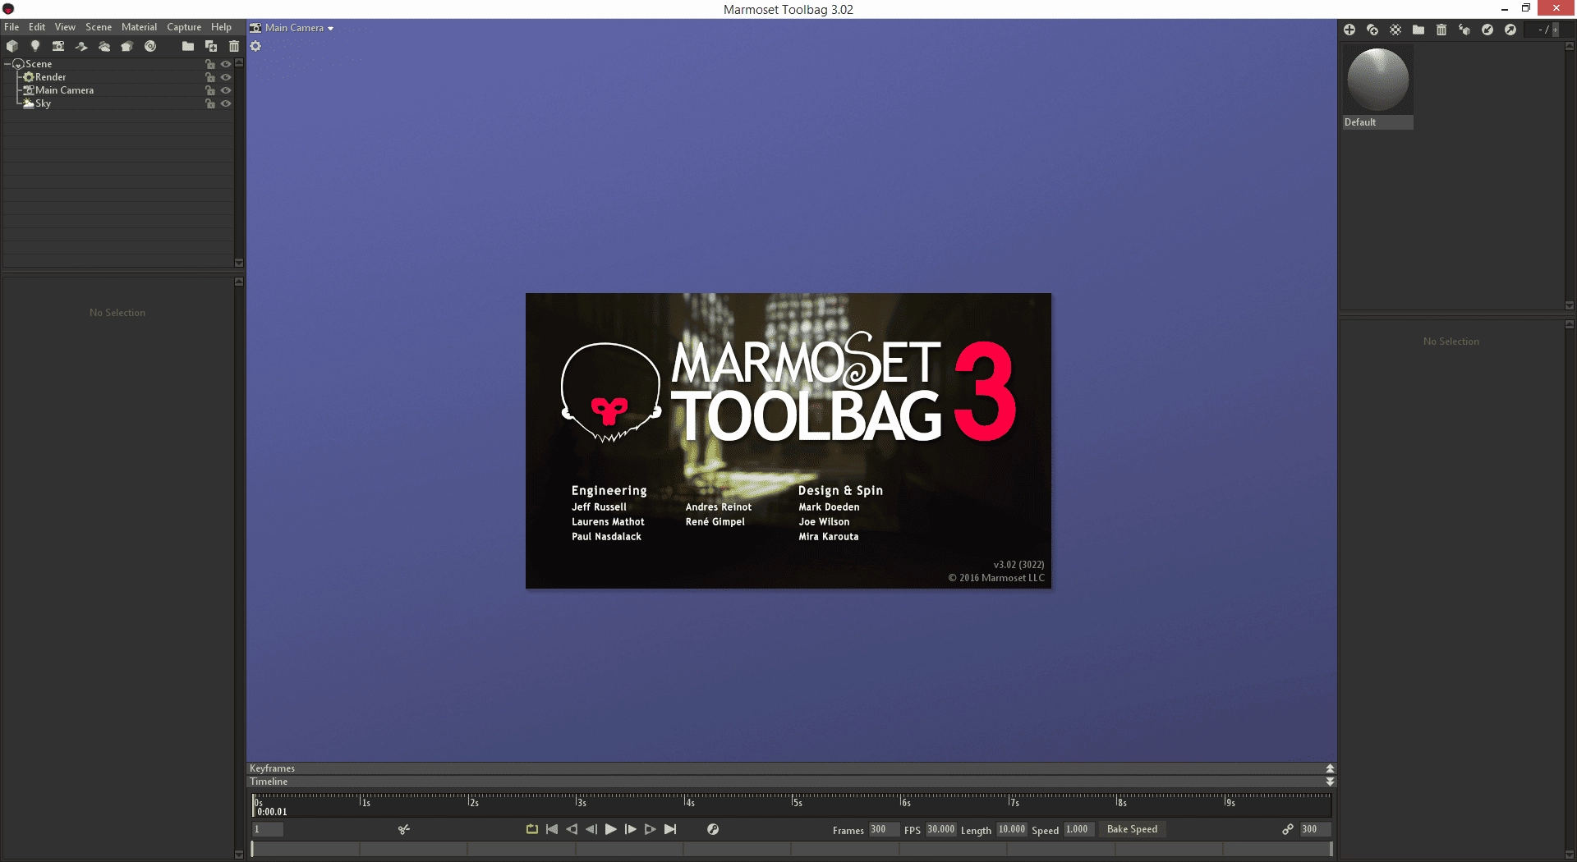Expand the Keyframes panel with the up arrows

1330,768
